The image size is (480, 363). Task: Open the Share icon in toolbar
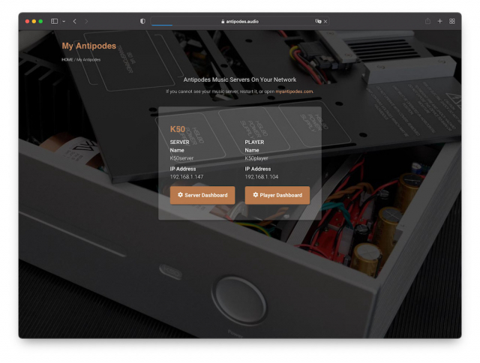coord(427,21)
